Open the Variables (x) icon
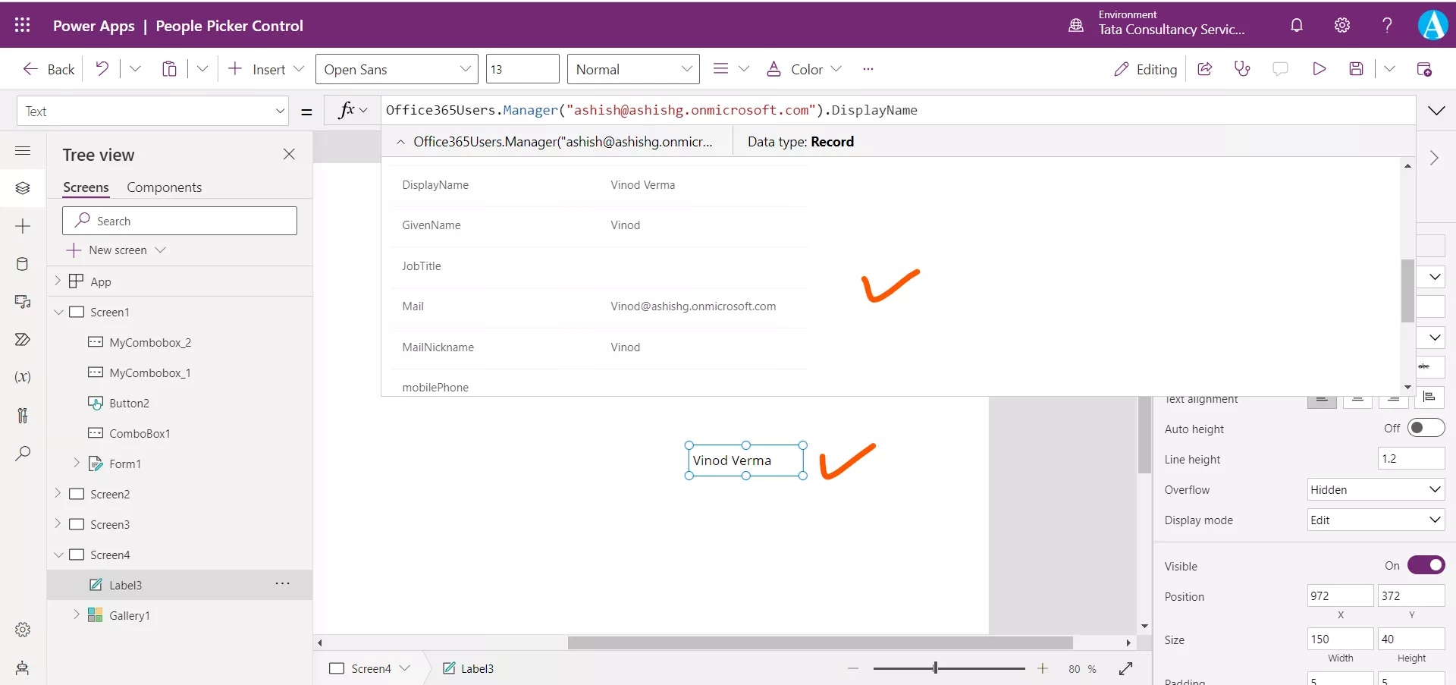The height and width of the screenshot is (685, 1456). click(23, 377)
